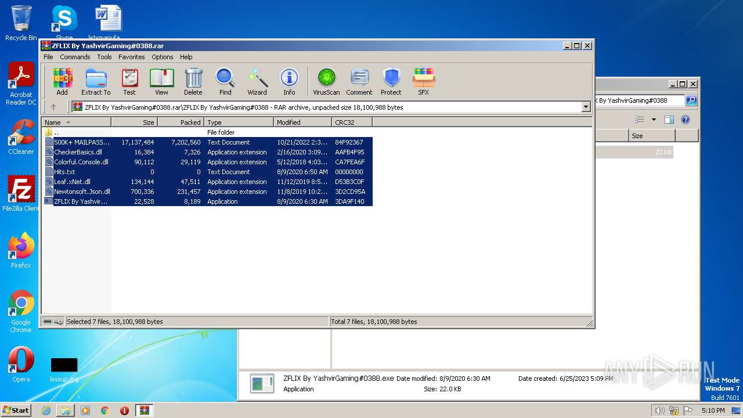Click the Extract To toolbar icon
743x418 pixels.
[96, 81]
